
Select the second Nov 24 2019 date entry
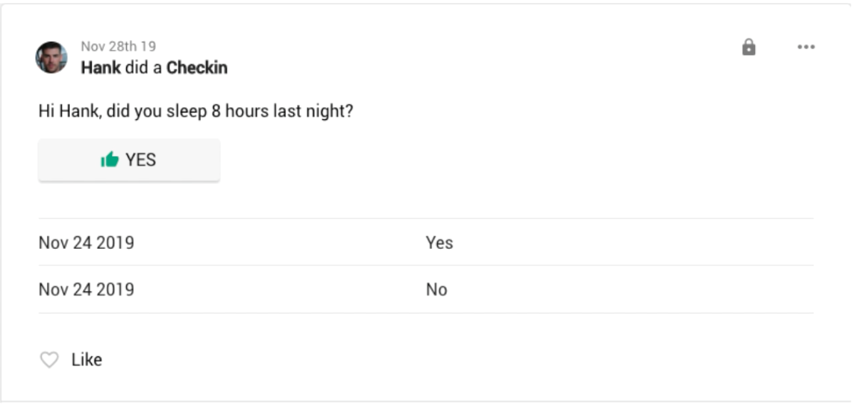tap(87, 289)
